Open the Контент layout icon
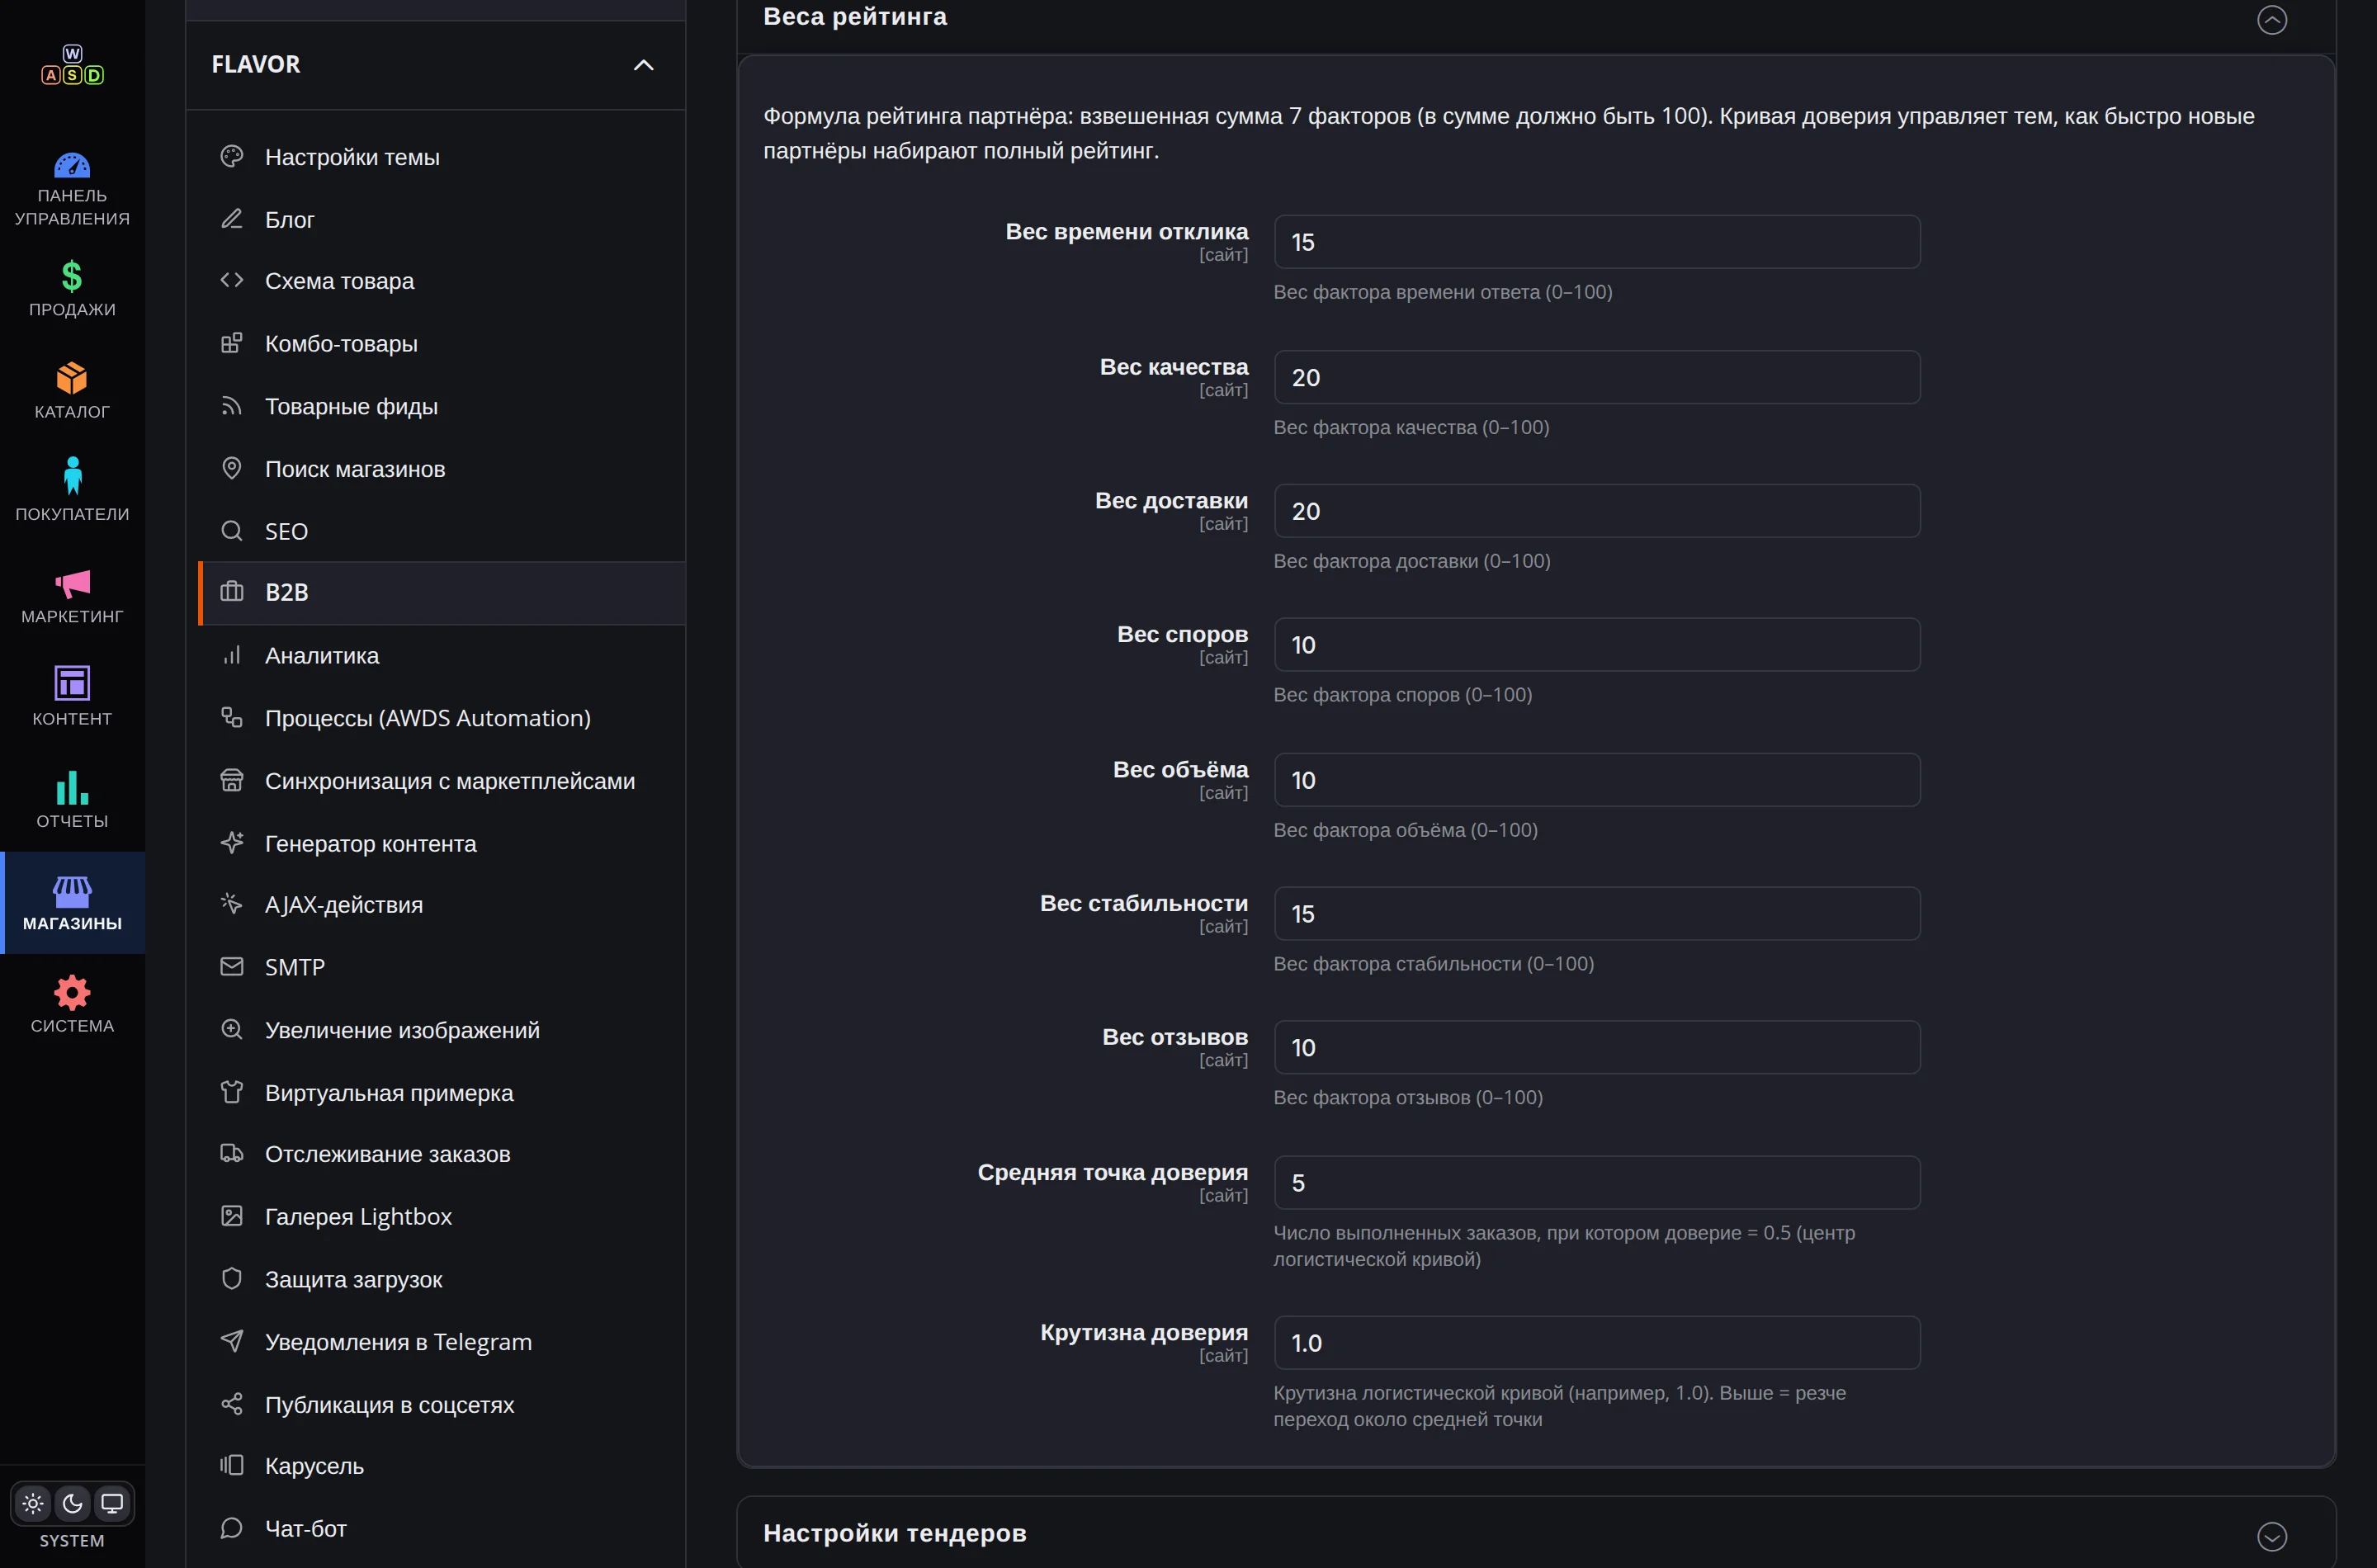2377x1568 pixels. point(72,683)
